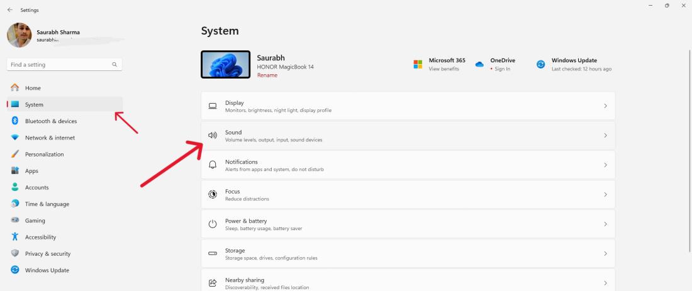Click the Time & language globe icon

[x=15, y=204]
